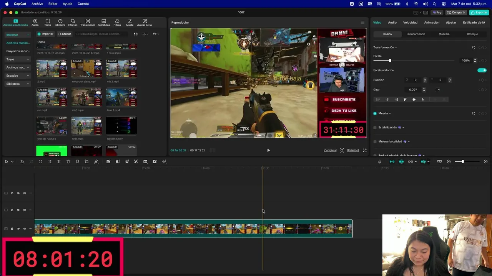Open the Transiciones panel
This screenshot has width=492, height=276.
point(88,22)
